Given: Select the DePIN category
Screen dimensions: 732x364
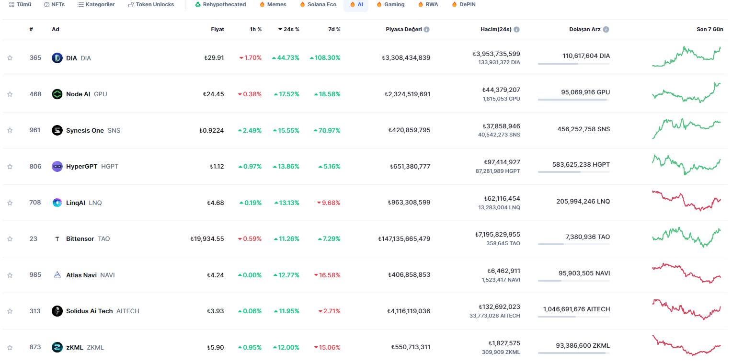Looking at the screenshot, I should tap(464, 4).
